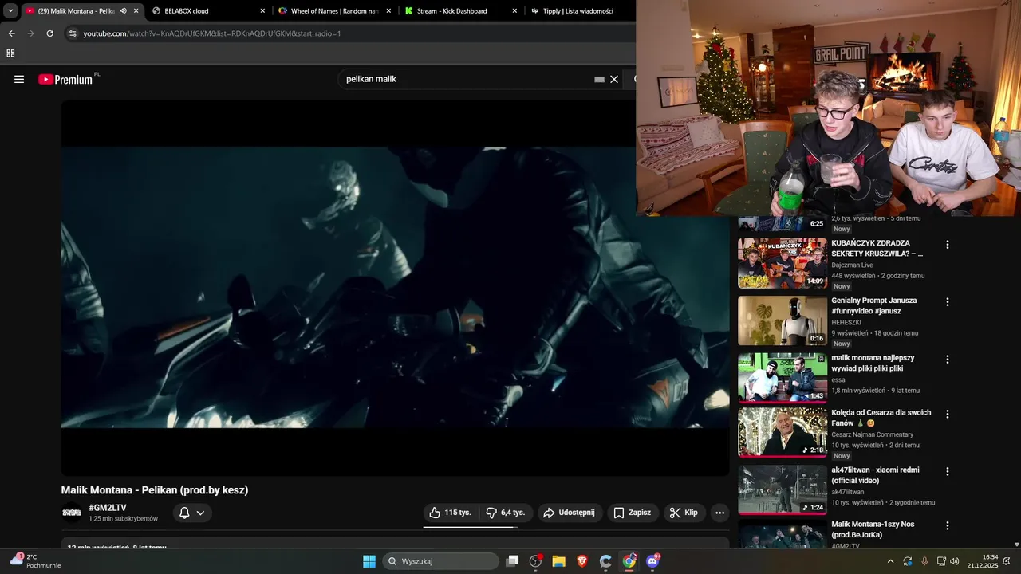
Task: Open 'malik montana najlepszy wywiad' thumbnail
Action: pyautogui.click(x=783, y=378)
